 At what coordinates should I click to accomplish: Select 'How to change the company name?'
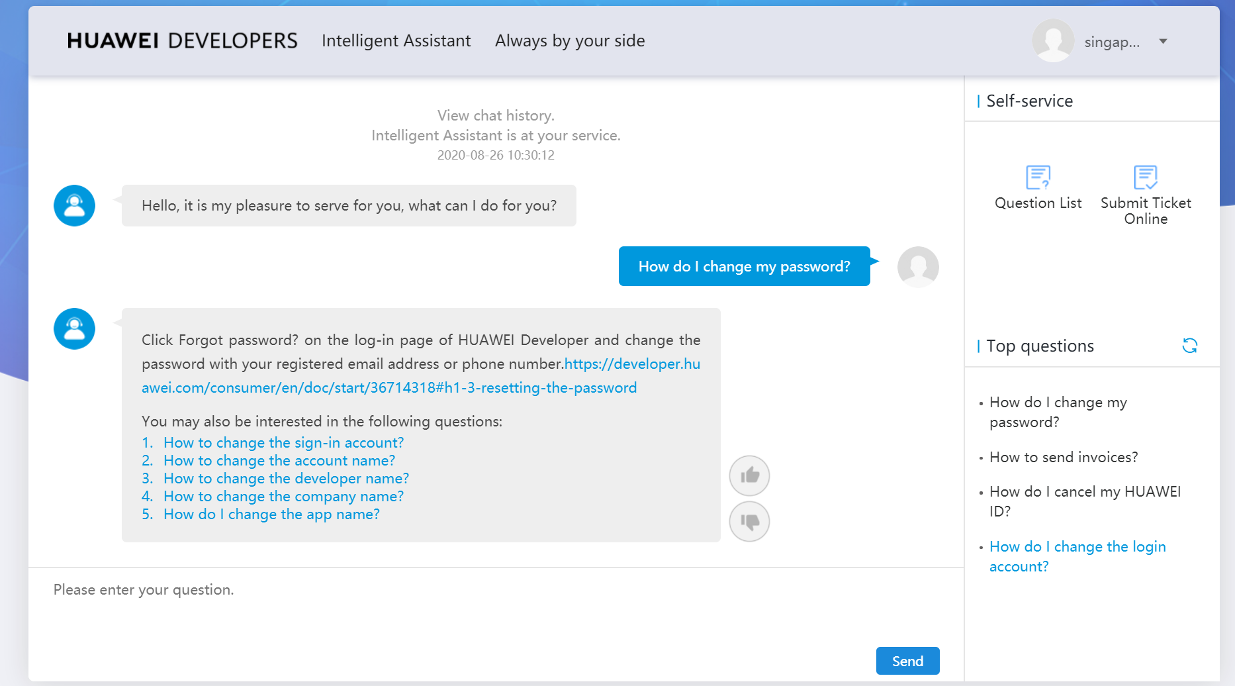tap(283, 497)
